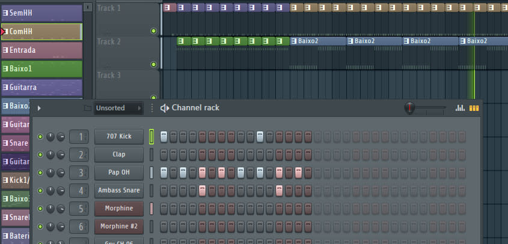This screenshot has width=508, height=244.
Task: Adjust the 707 Kick pan knob
Action: pos(50,137)
